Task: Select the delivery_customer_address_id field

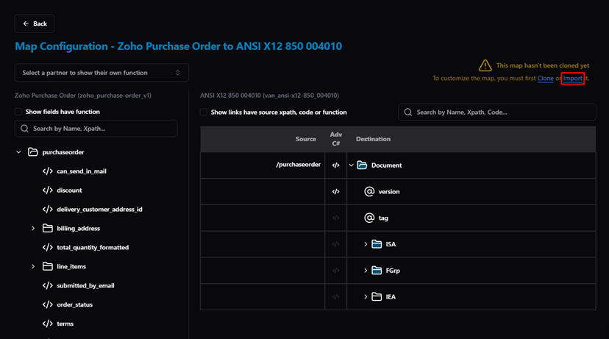Action: pyautogui.click(x=99, y=210)
